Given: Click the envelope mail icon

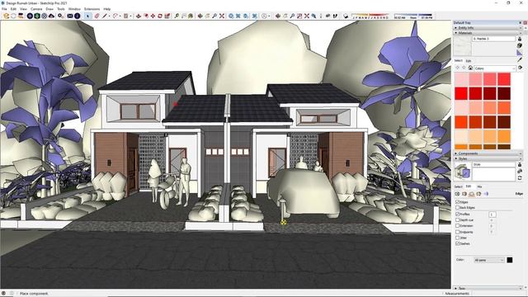Looking at the screenshot, I should [69, 16].
